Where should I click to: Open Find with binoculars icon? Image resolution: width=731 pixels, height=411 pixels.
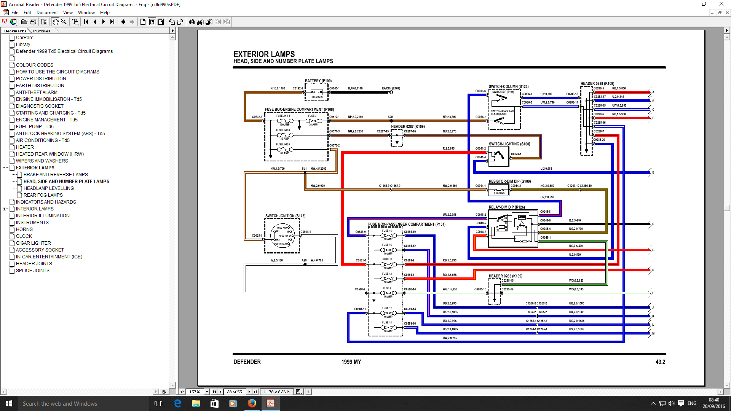pyautogui.click(x=192, y=22)
